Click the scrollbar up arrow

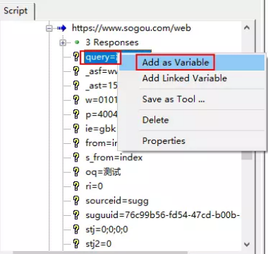click(247, 28)
